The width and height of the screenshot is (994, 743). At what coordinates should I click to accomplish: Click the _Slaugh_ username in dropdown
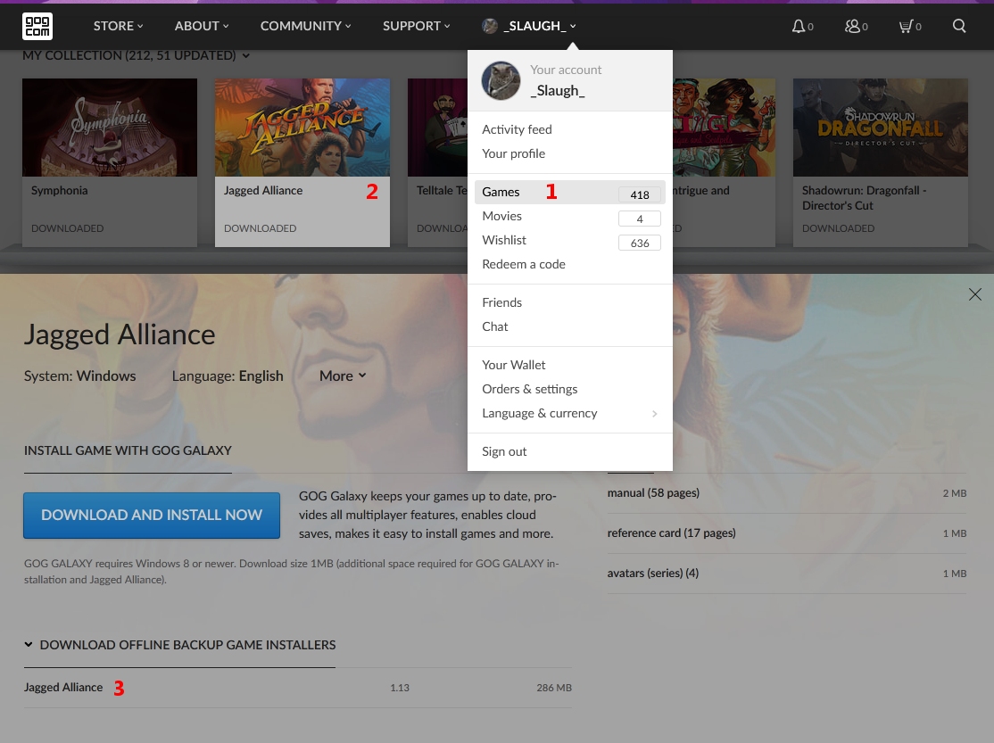(558, 91)
